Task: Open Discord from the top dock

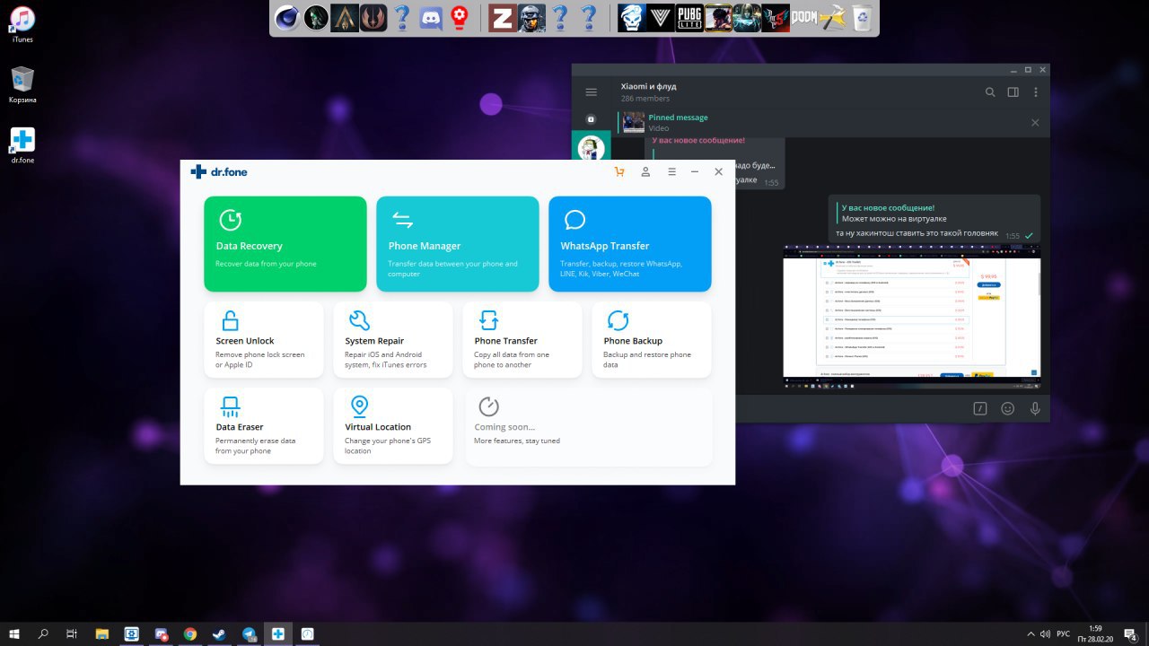Action: point(432,18)
